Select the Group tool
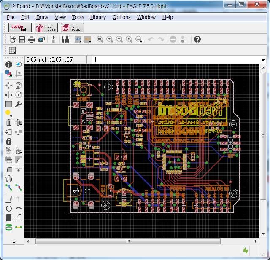The height and width of the screenshot is (260, 270). pyautogui.click(x=9, y=104)
